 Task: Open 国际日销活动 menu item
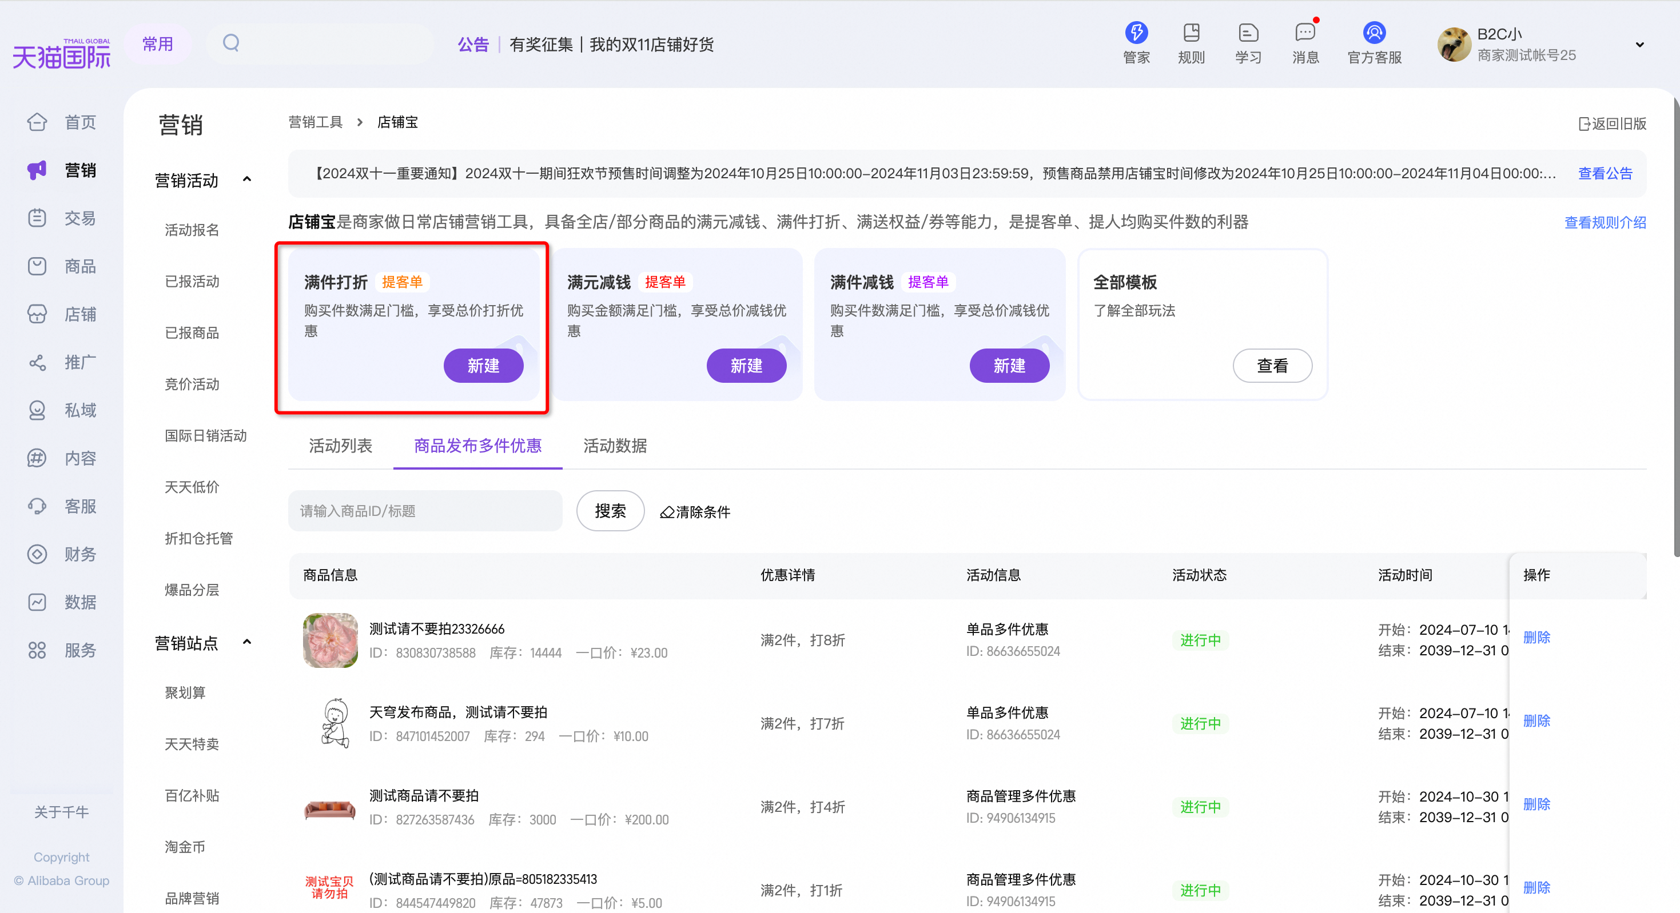click(205, 435)
